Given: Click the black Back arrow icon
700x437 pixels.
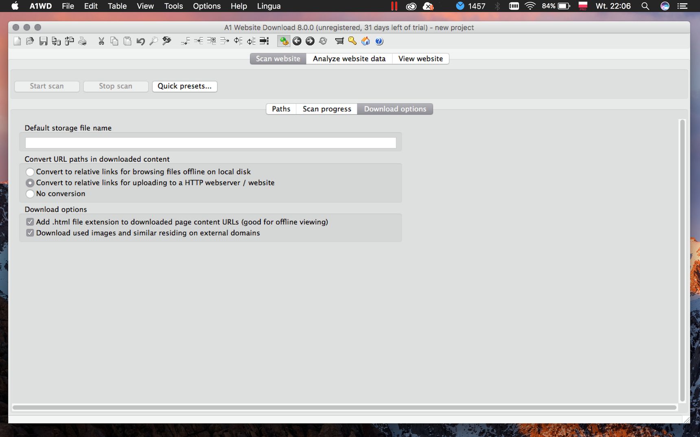Looking at the screenshot, I should pos(297,41).
